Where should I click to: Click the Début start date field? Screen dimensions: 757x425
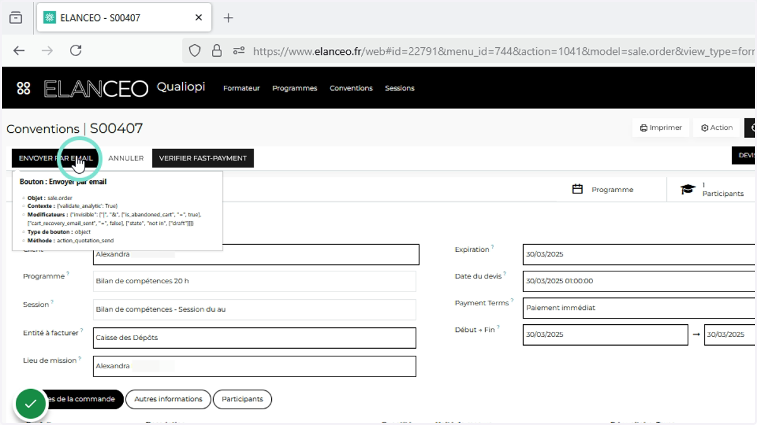[x=606, y=334]
